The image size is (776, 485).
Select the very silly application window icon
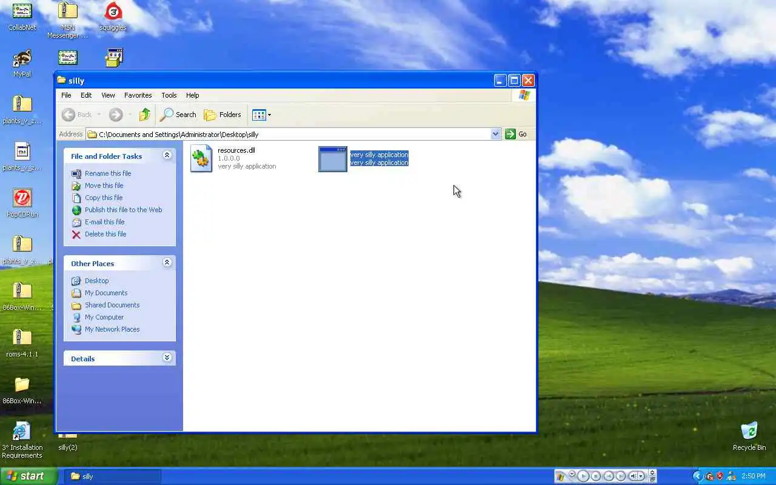point(333,159)
